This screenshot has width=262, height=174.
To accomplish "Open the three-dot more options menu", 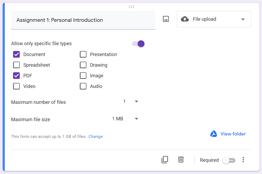I will (x=243, y=160).
